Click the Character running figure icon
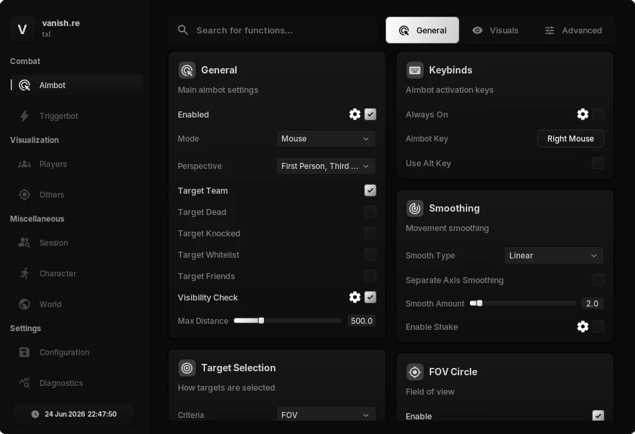 click(24, 274)
